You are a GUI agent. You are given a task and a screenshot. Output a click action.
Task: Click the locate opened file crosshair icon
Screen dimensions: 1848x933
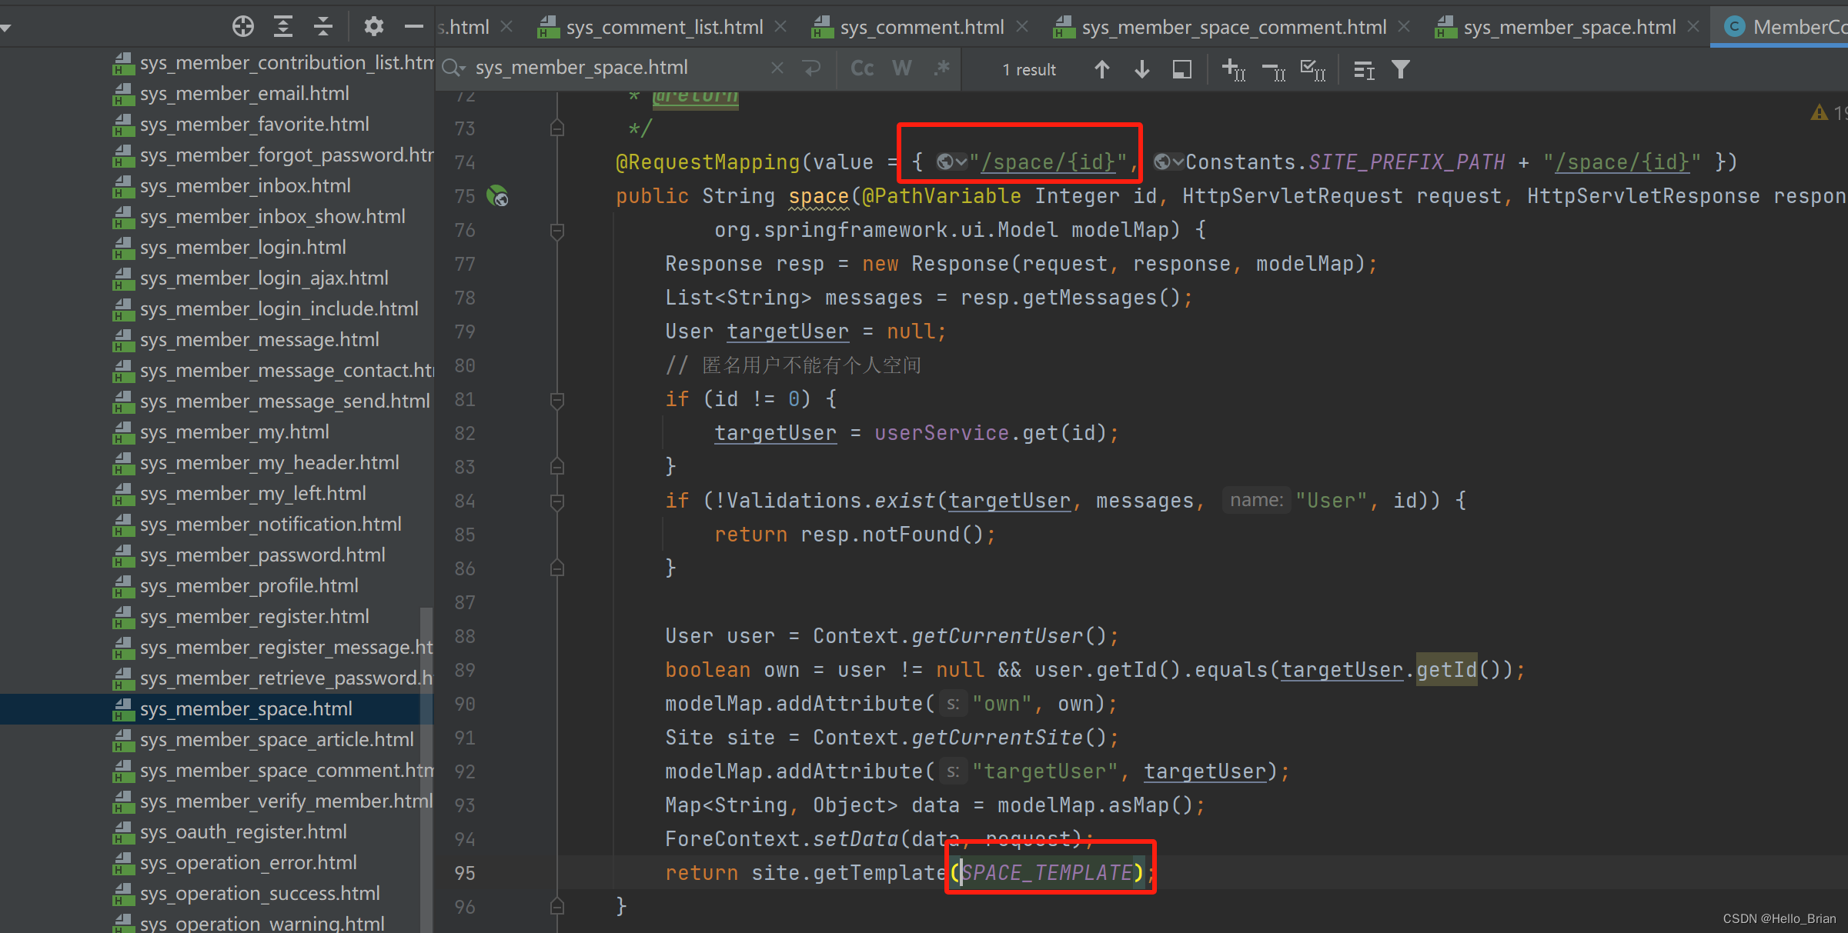[x=242, y=25]
